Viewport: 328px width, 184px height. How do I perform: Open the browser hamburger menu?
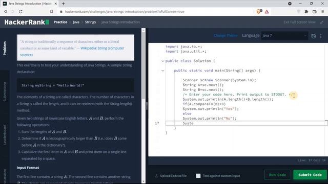(x=323, y=12)
